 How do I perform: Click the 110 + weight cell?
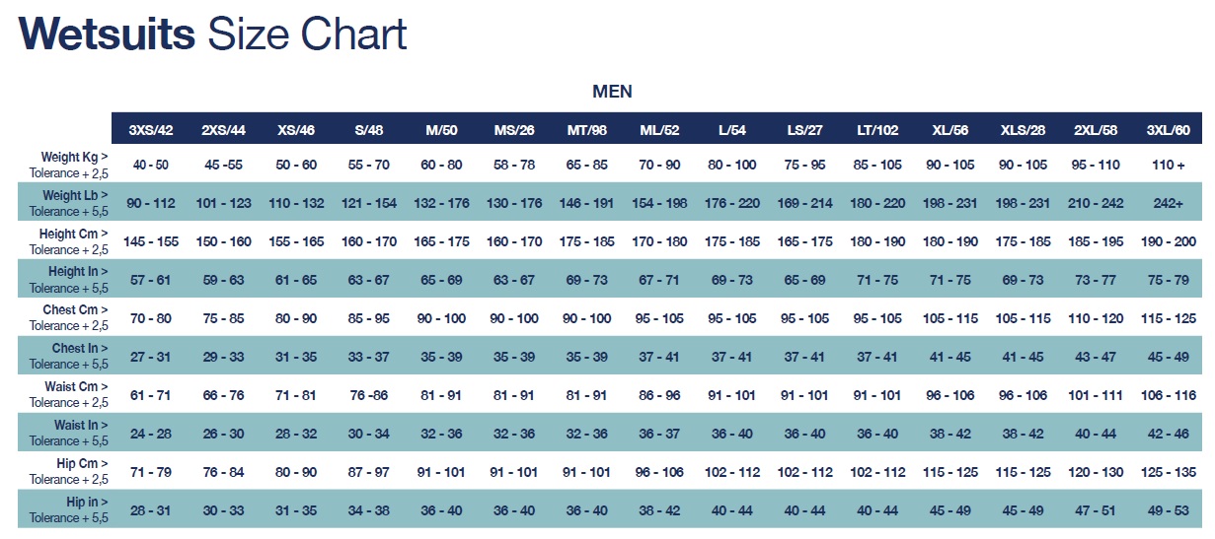pyautogui.click(x=1168, y=165)
